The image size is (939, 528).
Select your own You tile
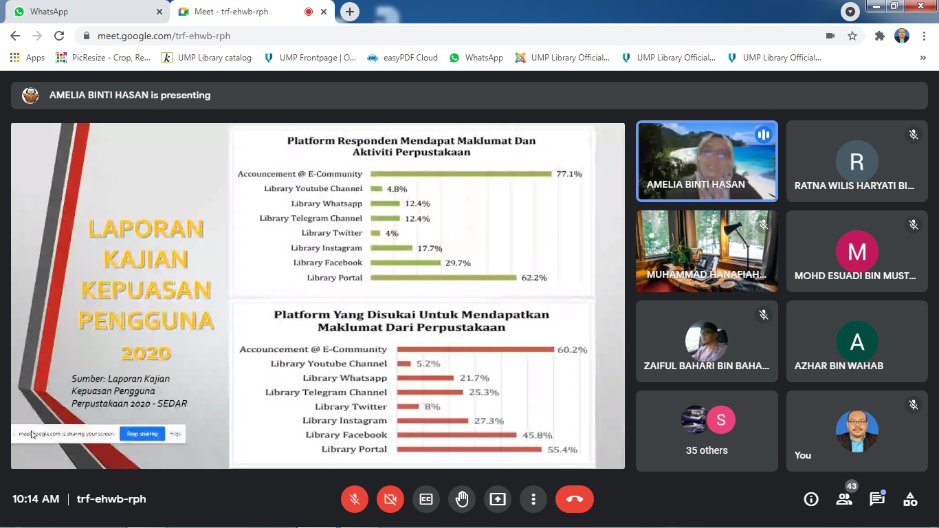pos(857,430)
